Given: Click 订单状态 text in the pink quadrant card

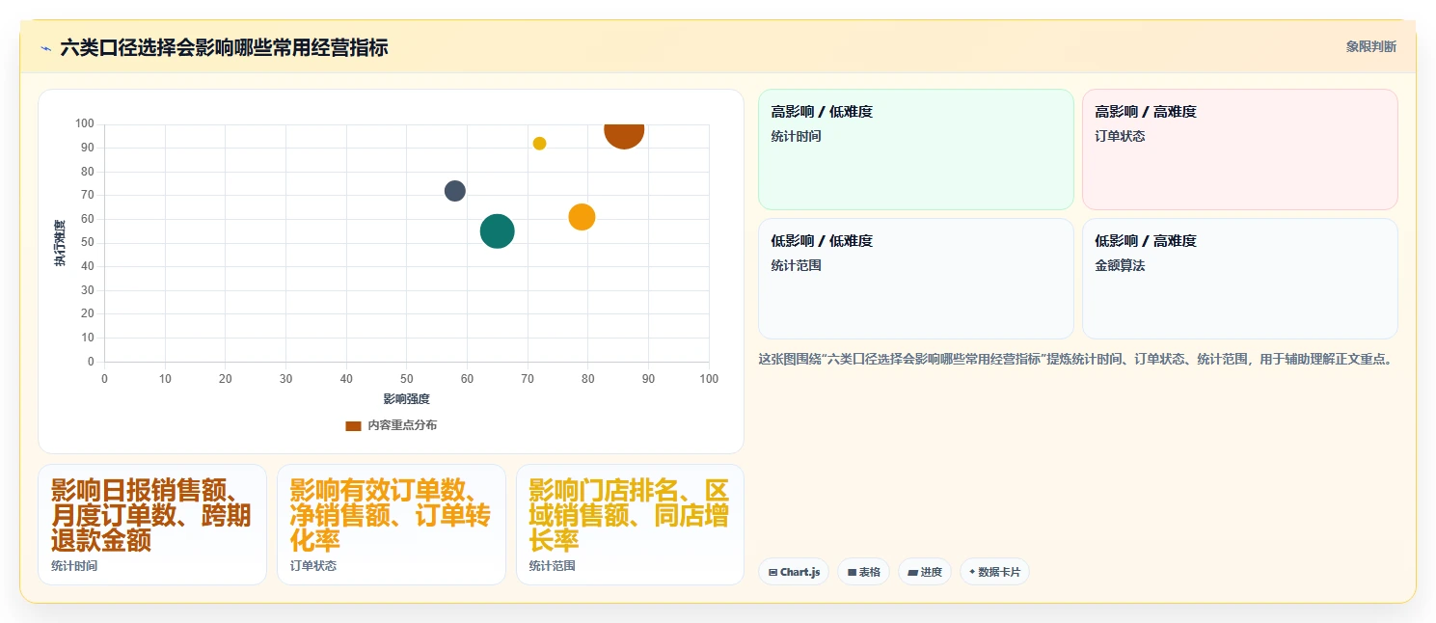Looking at the screenshot, I should click(x=1120, y=136).
